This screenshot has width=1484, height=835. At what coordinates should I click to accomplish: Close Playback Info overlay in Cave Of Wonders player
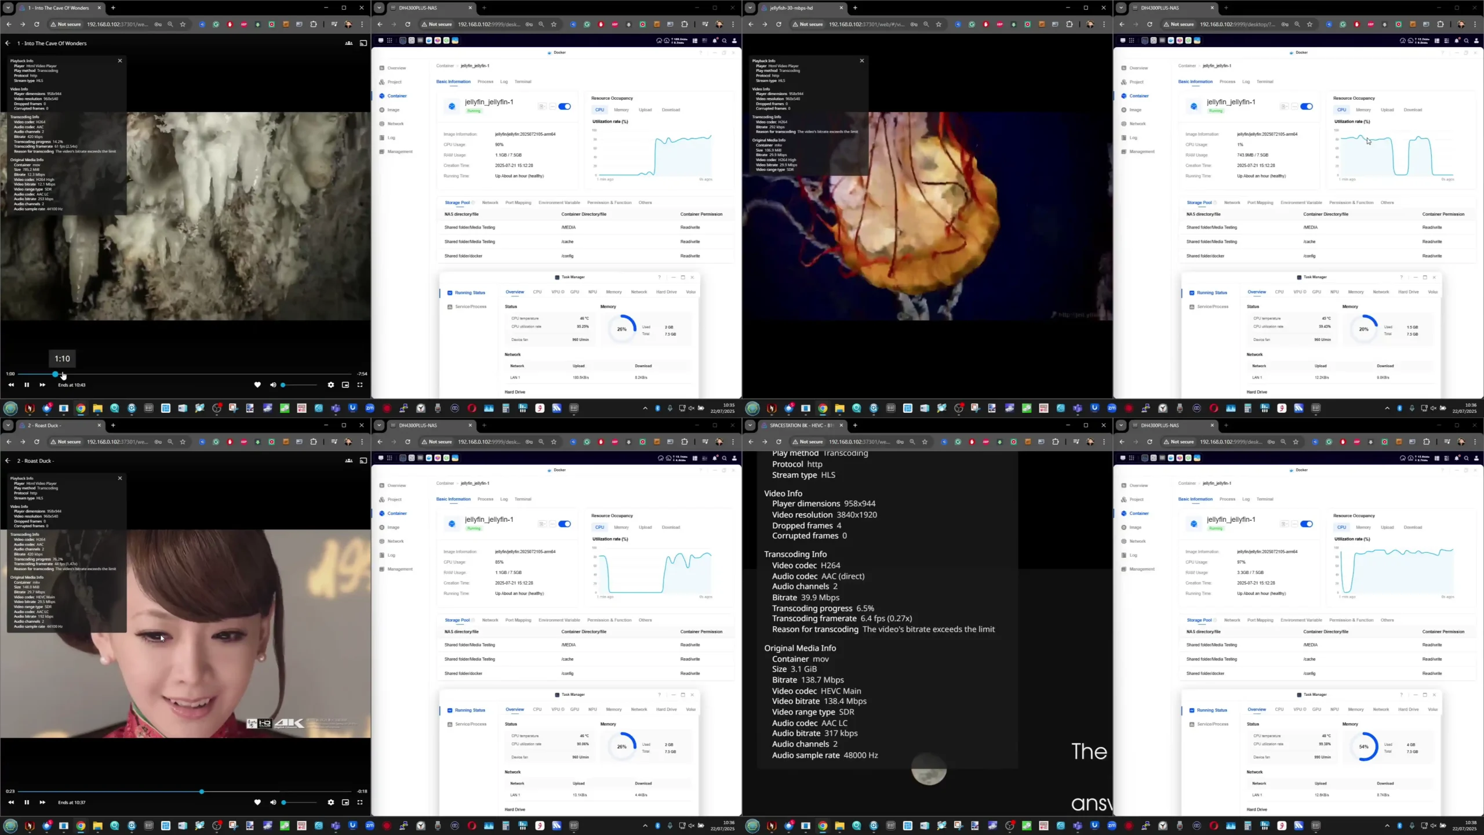(x=120, y=61)
